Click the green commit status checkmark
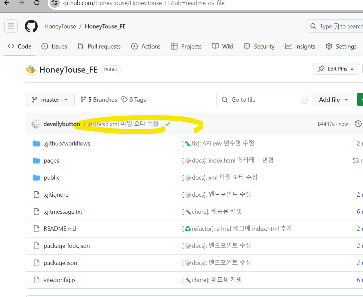363x297 pixels. [x=168, y=124]
